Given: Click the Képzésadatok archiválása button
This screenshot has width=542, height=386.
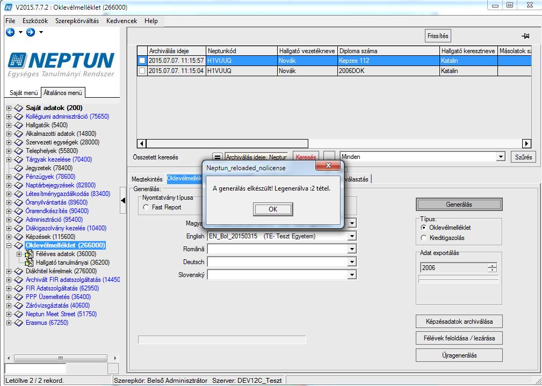Looking at the screenshot, I should coord(459,322).
